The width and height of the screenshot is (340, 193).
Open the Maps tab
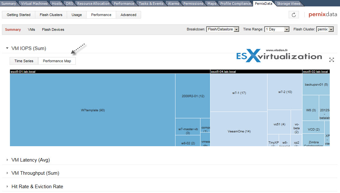click(x=212, y=4)
